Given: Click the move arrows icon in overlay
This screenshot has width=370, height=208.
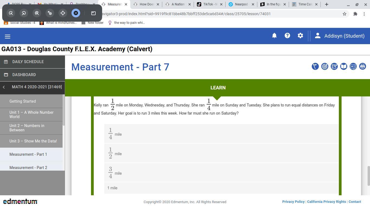Looking at the screenshot, I should 63,13.
